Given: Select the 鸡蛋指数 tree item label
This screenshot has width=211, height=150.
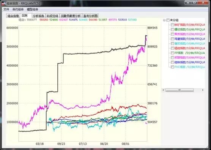Looking at the screenshot, I should [x=190, y=39].
